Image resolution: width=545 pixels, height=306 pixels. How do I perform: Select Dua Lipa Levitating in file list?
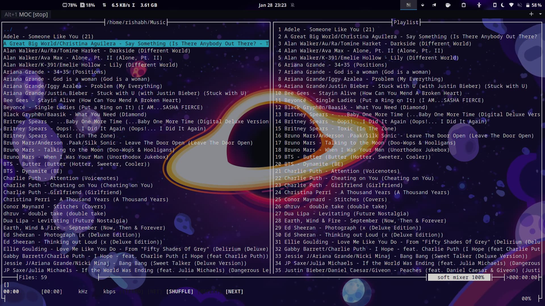click(66, 221)
